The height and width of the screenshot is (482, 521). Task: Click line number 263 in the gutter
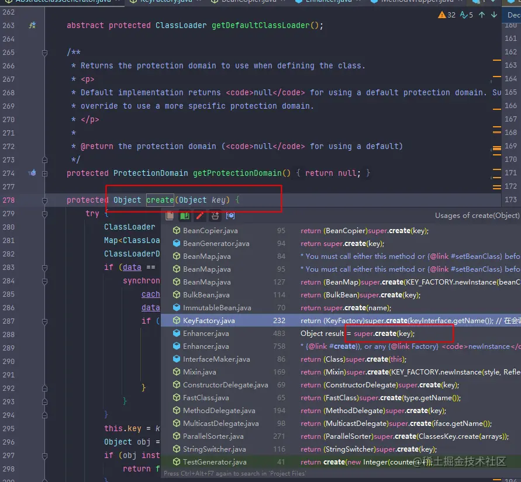[9, 25]
